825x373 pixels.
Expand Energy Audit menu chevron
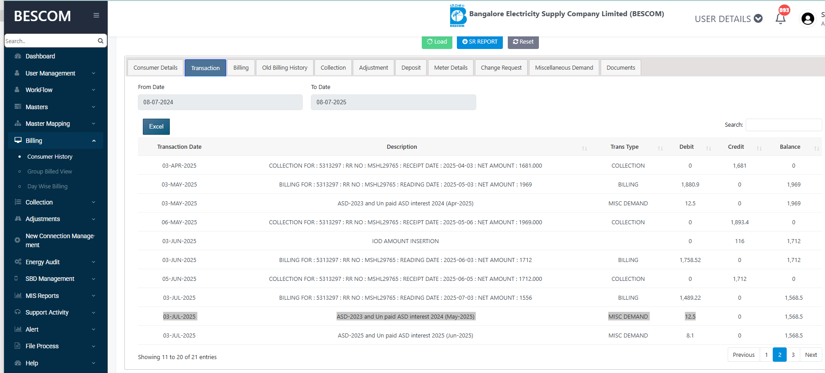coord(94,262)
